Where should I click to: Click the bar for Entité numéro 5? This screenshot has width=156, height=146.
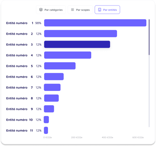coord(60,66)
